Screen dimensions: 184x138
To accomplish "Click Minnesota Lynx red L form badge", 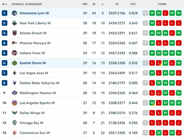I will click(165, 13).
